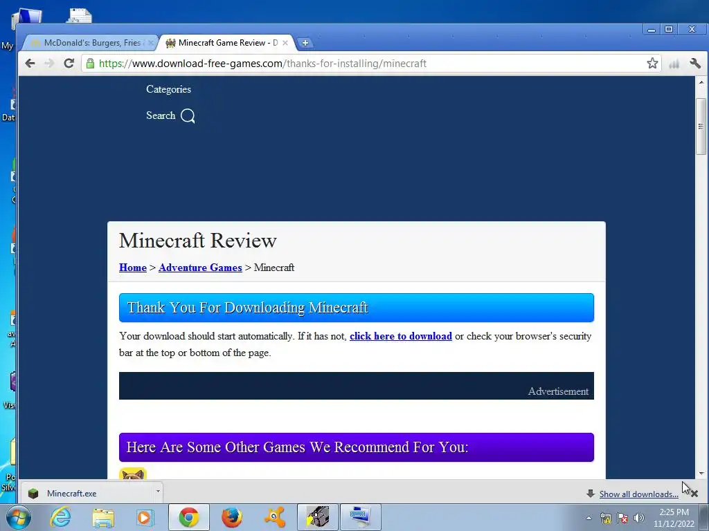Click the Search magnifier icon
The width and height of the screenshot is (709, 531).
[188, 116]
